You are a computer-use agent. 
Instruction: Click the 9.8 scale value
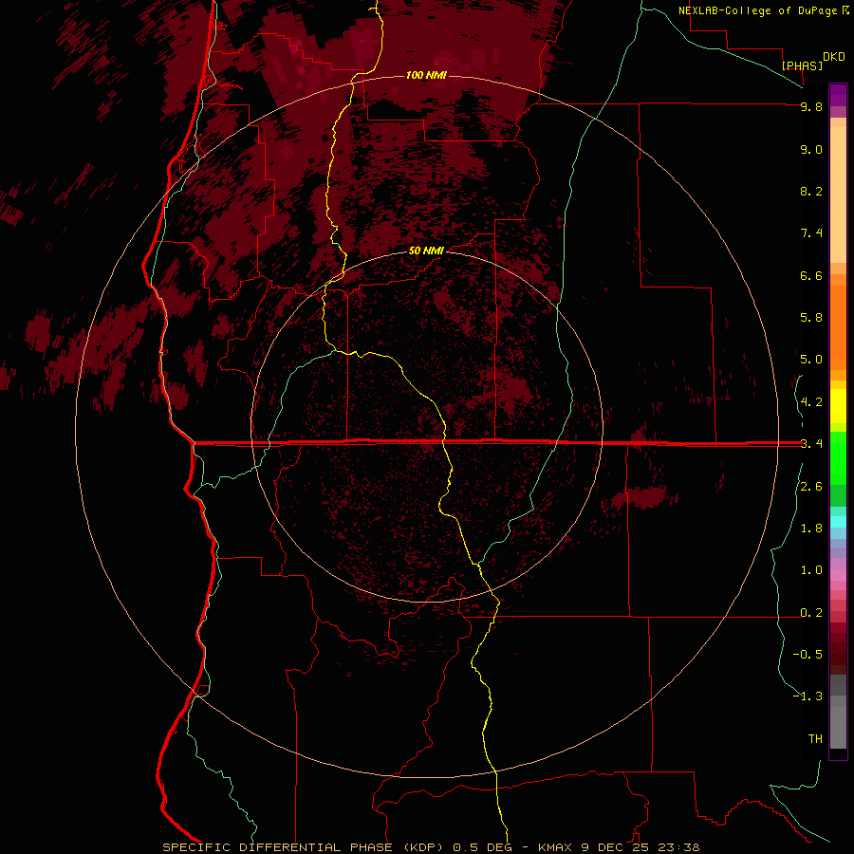pos(811,106)
